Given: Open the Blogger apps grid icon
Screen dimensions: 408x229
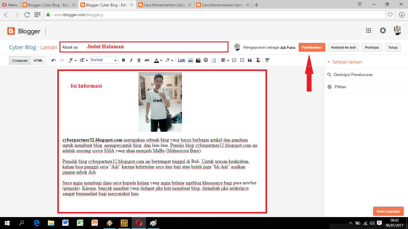Looking at the screenshot, I should coord(369,30).
